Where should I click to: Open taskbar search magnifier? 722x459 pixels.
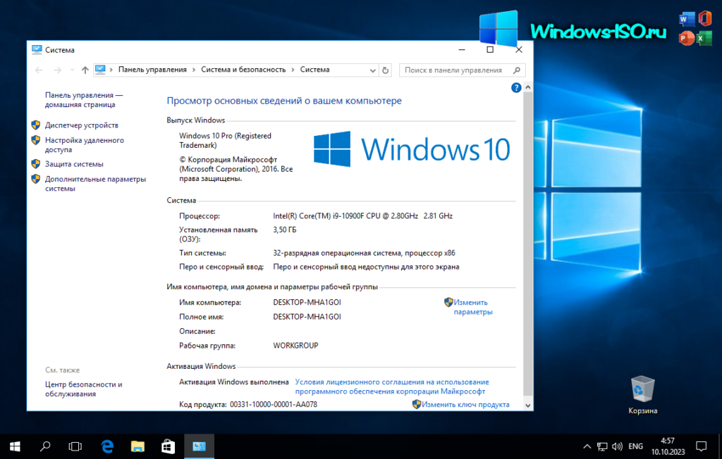pos(45,446)
